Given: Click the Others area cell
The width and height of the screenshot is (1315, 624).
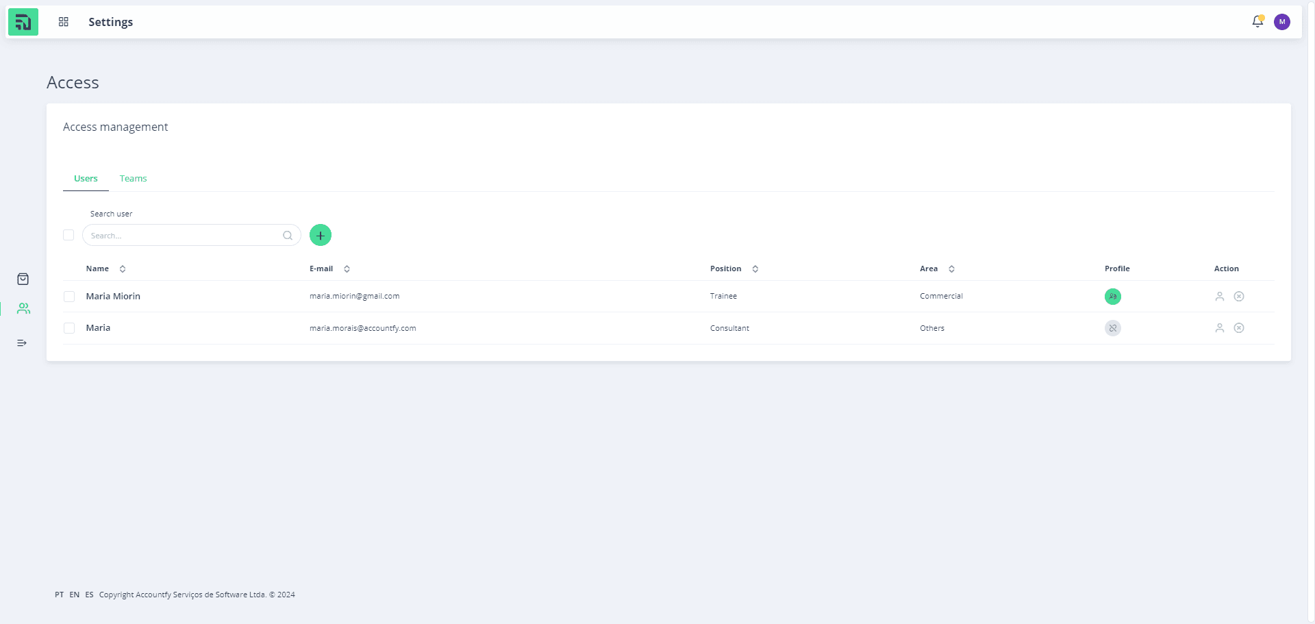Looking at the screenshot, I should pos(932,328).
